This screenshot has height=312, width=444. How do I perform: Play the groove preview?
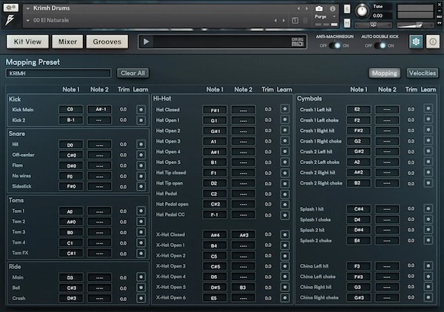(146, 42)
